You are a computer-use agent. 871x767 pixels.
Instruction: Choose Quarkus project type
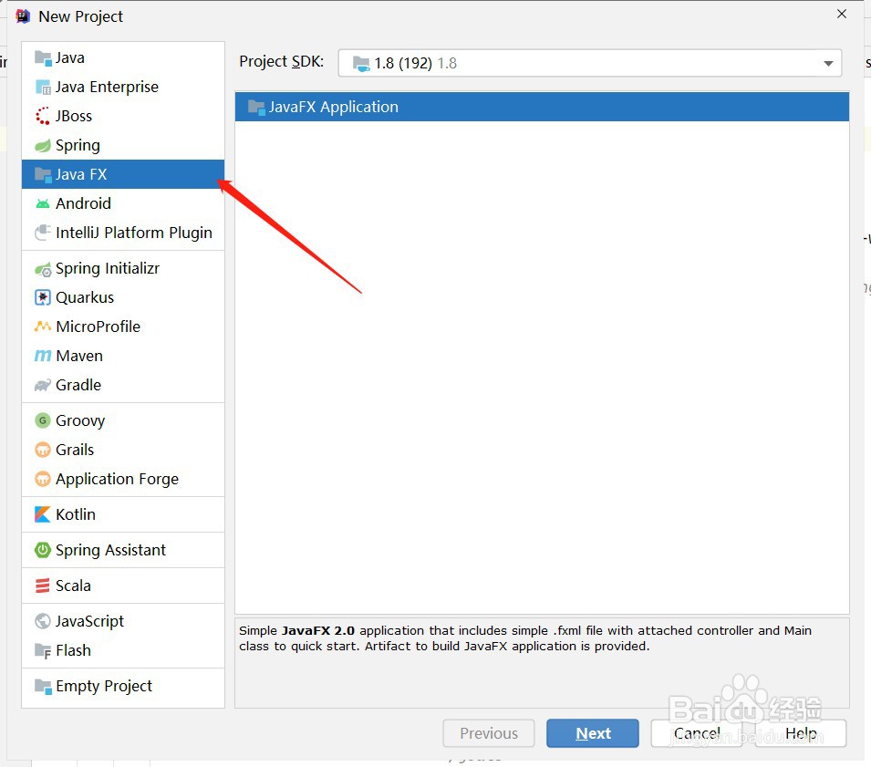123,297
